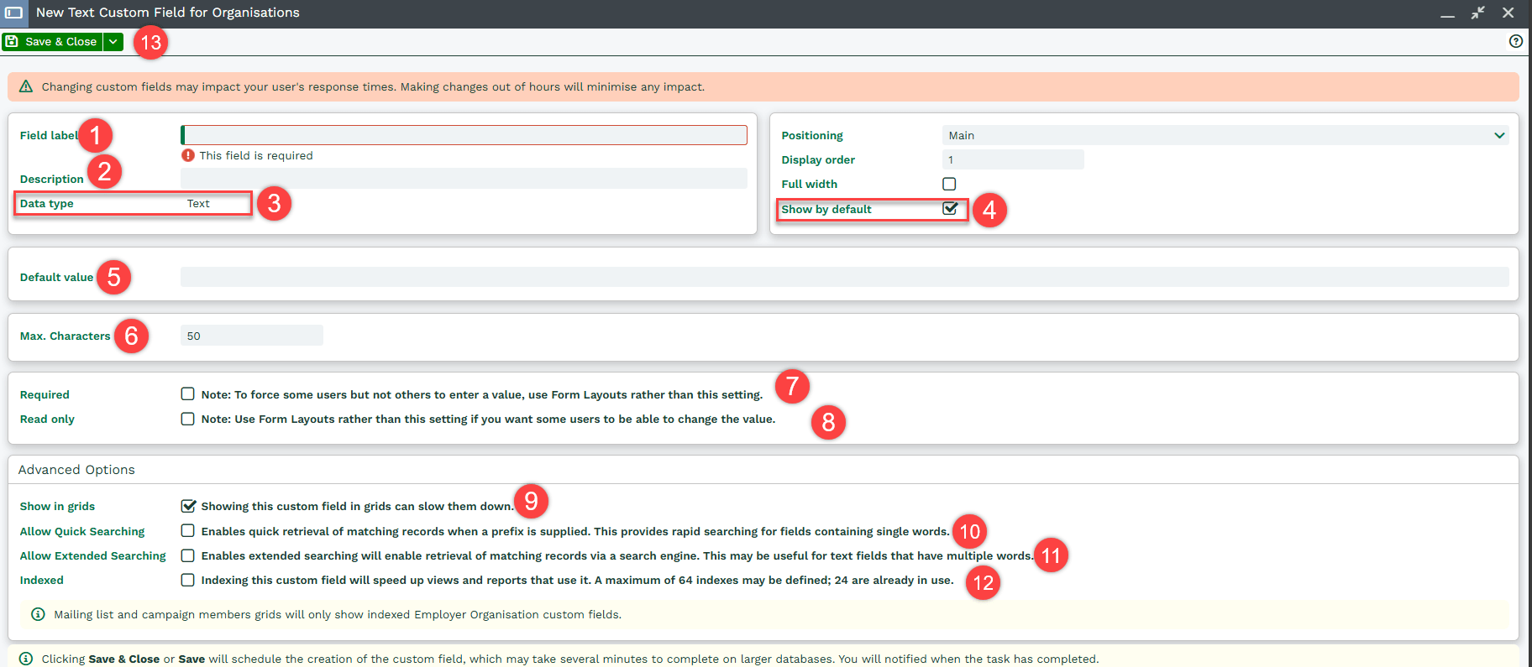The image size is (1532, 667).
Task: Click the window icon in title bar
Action: coord(14,13)
